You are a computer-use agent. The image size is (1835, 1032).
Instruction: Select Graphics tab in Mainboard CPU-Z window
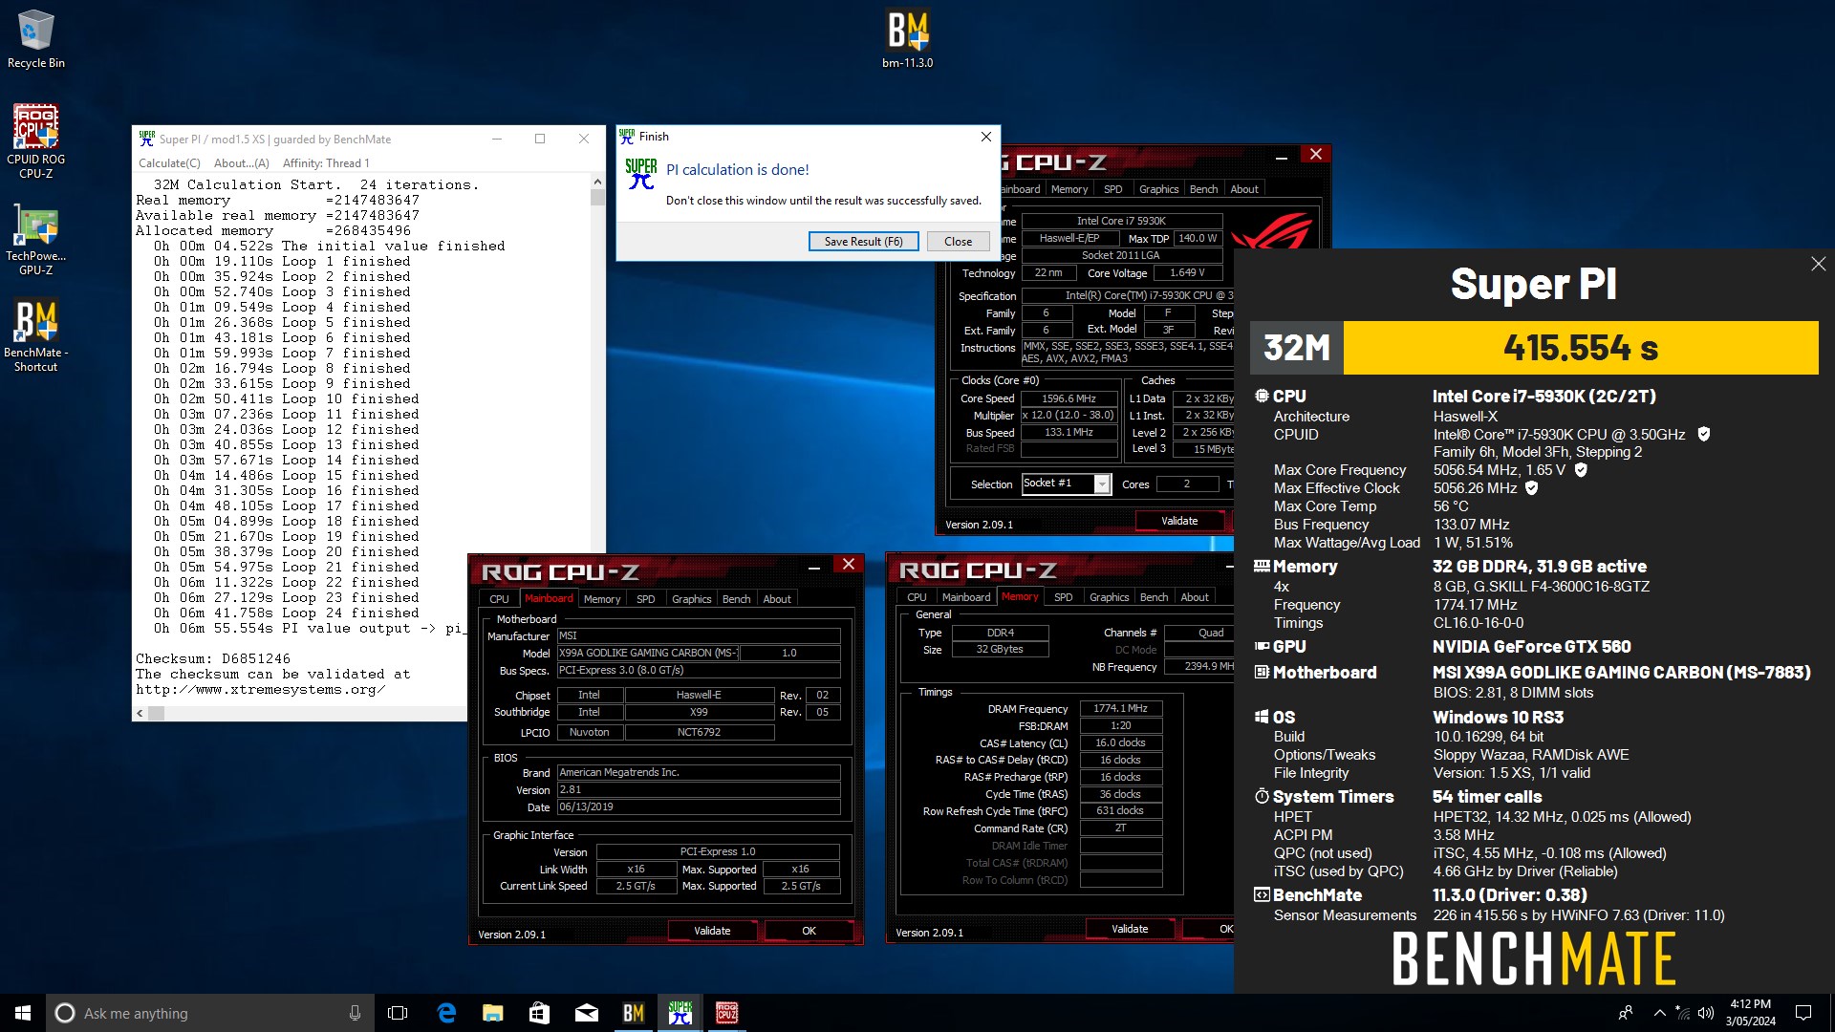click(x=691, y=599)
